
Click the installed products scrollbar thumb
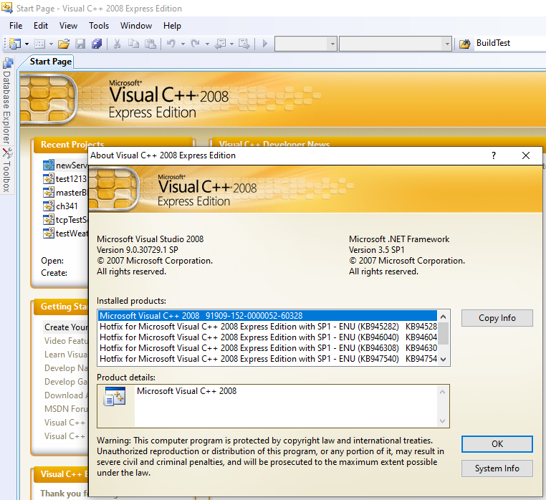pos(443,334)
